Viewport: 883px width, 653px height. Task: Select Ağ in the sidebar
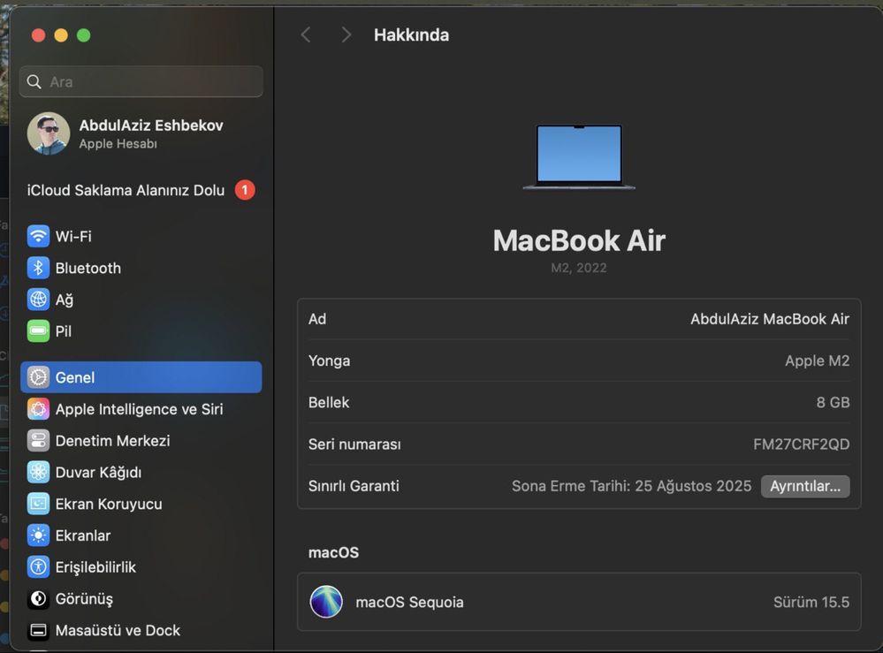click(x=141, y=300)
